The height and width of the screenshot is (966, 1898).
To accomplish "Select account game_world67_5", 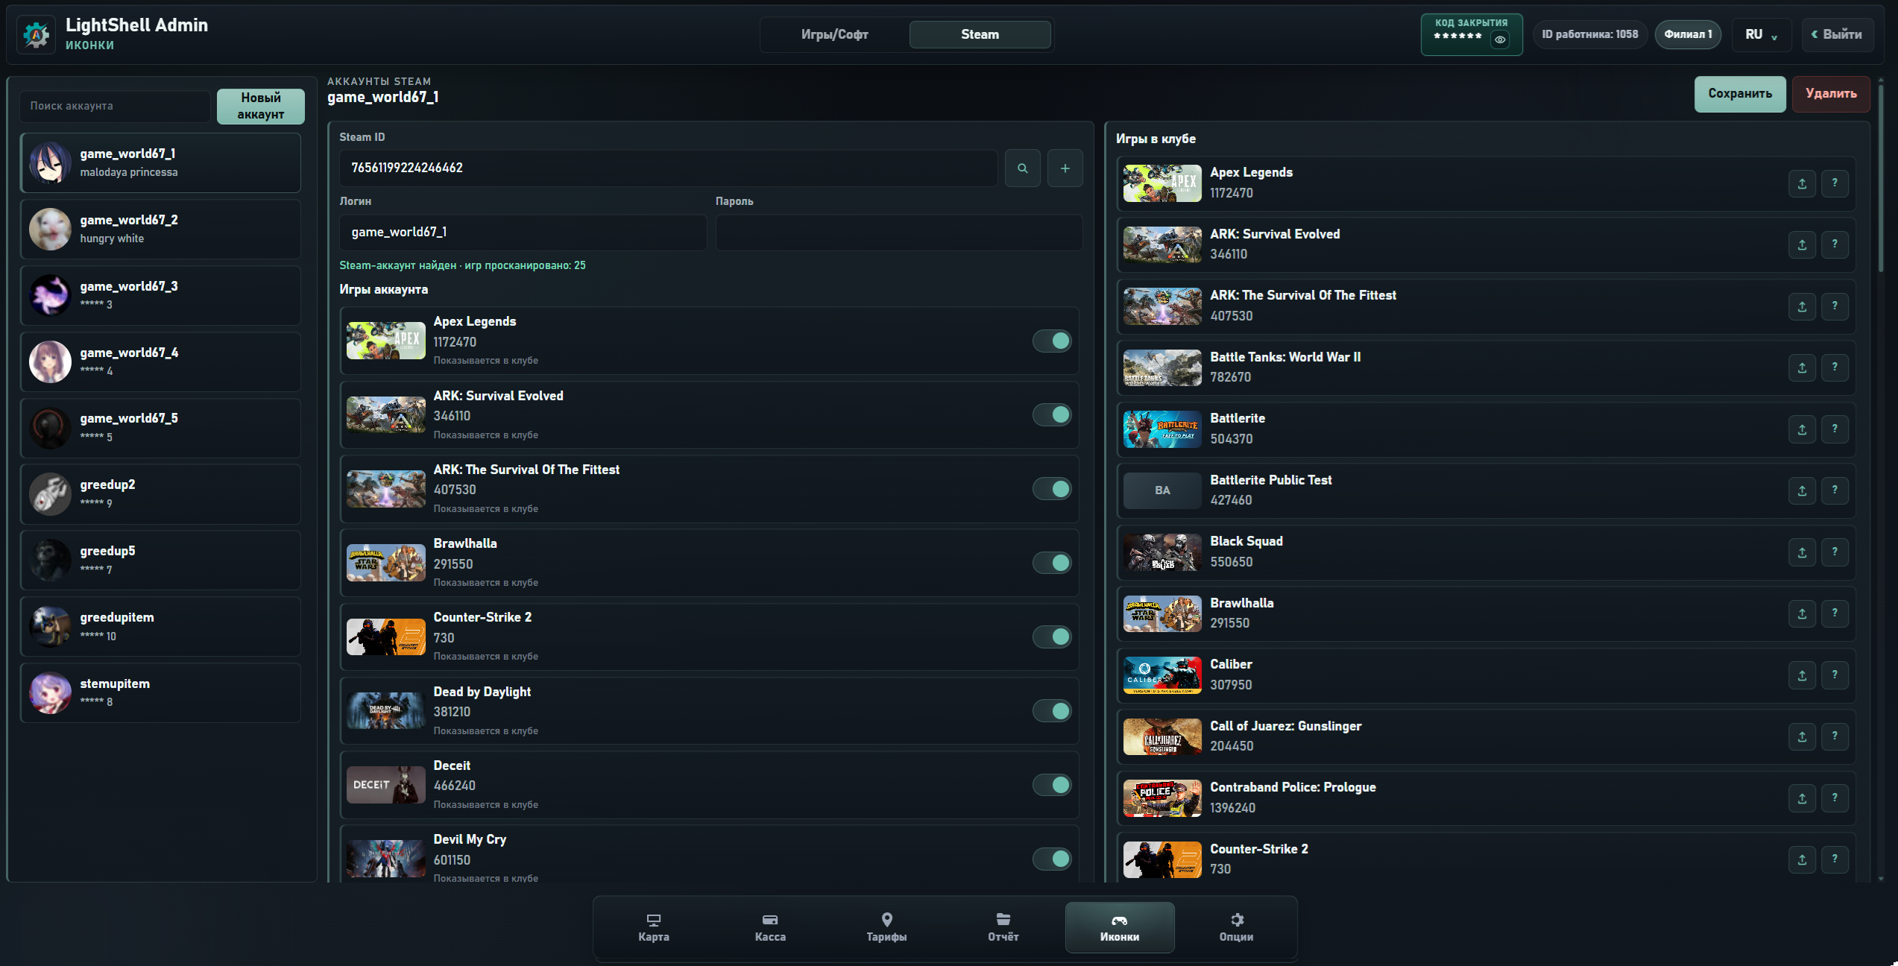I will pyautogui.click(x=160, y=428).
